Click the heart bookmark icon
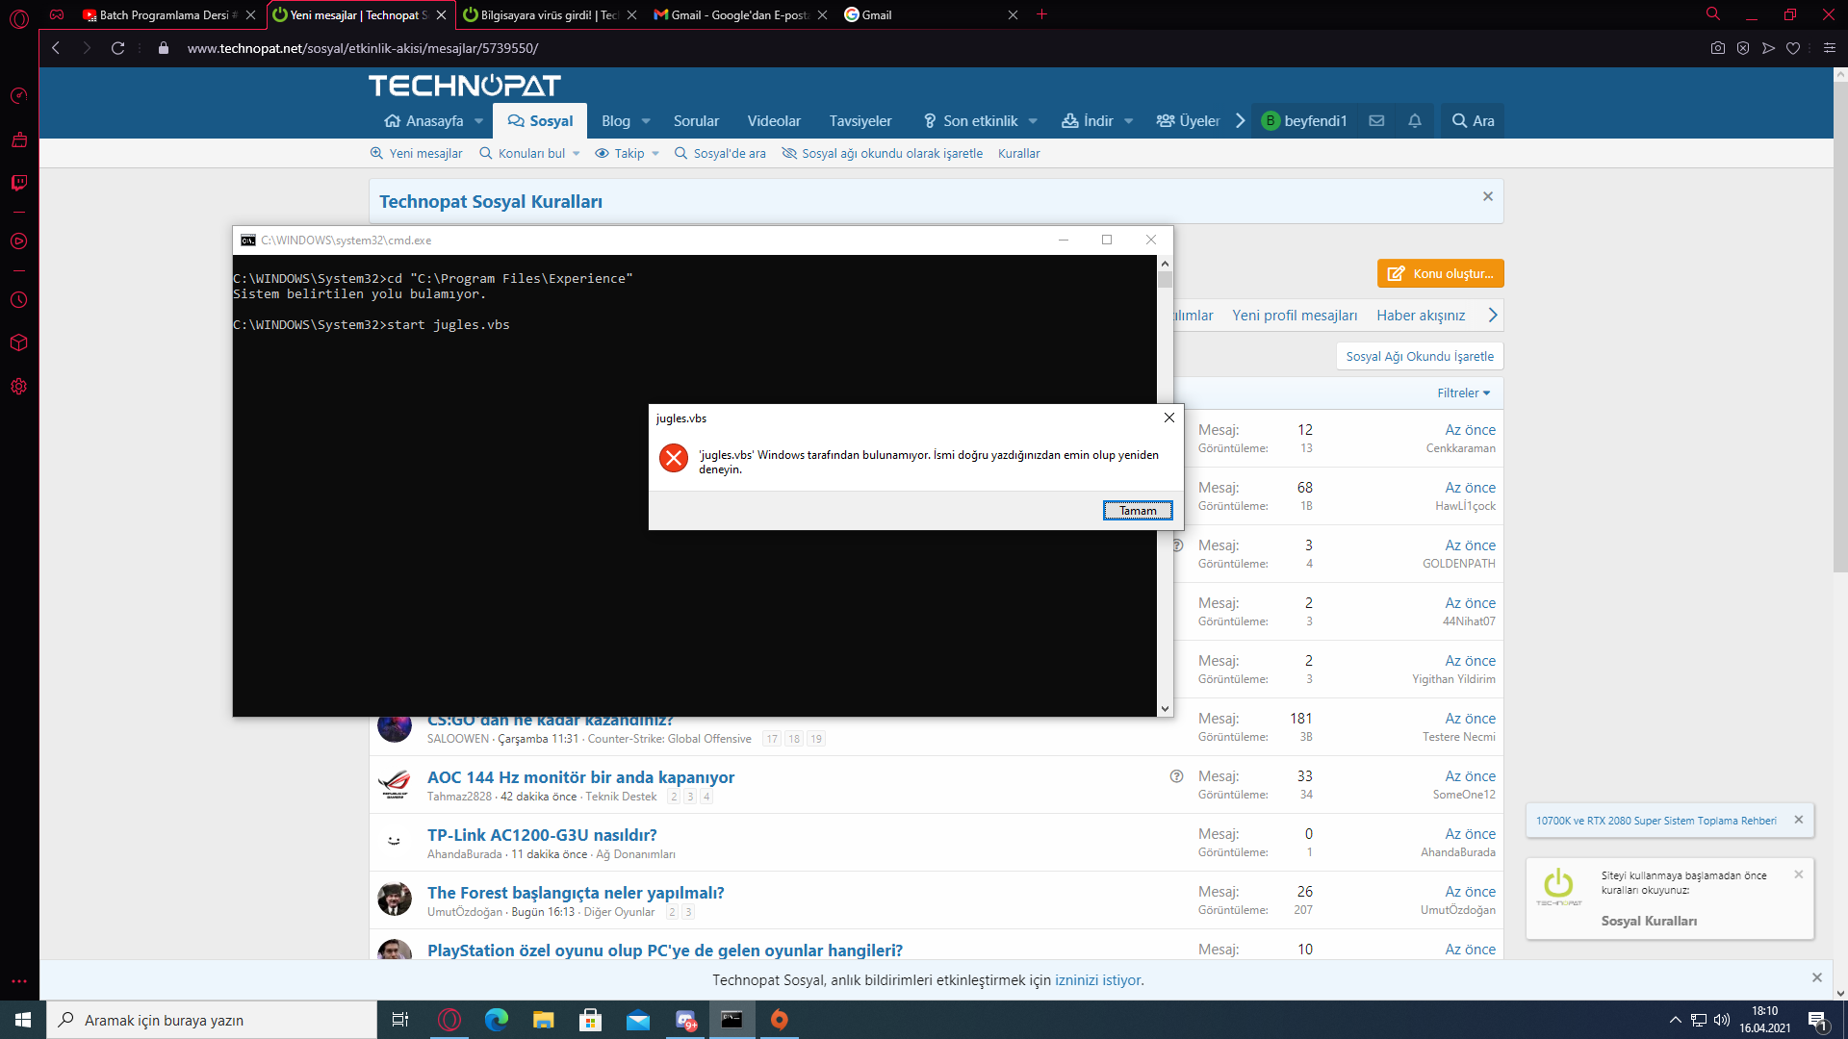 point(1793,48)
